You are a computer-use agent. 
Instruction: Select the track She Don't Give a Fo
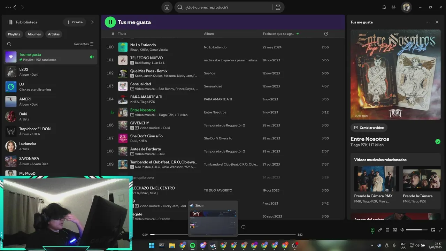point(146,136)
